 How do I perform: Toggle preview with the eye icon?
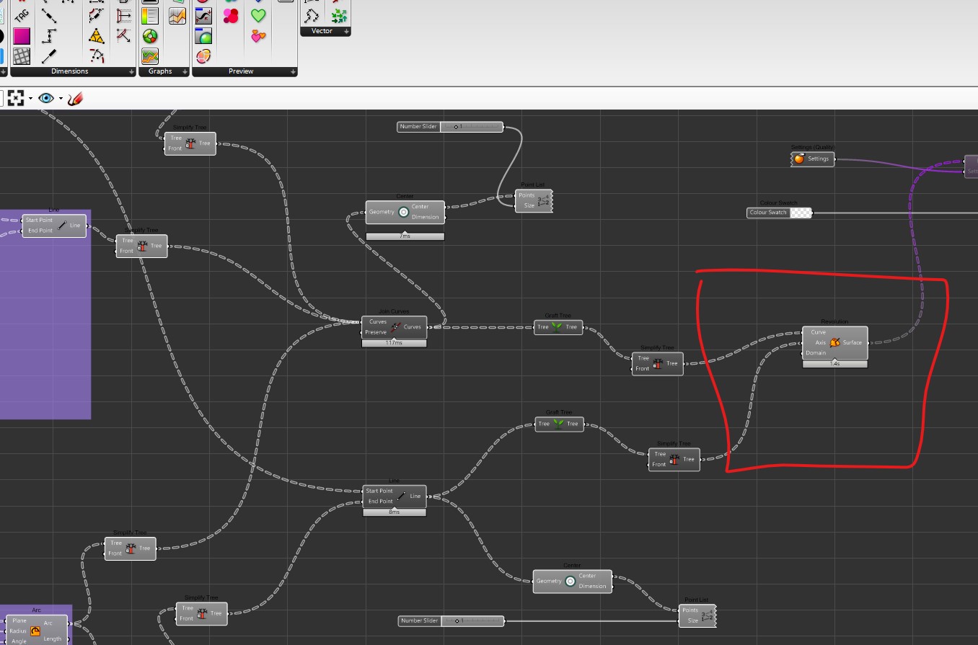[x=46, y=97]
